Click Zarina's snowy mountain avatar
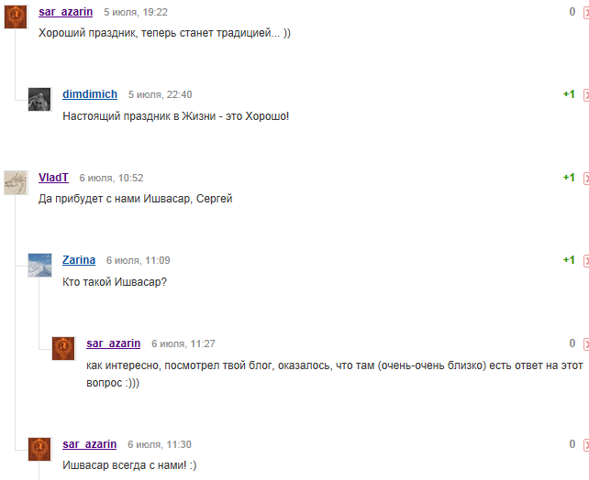The image size is (589, 480). pos(39,265)
